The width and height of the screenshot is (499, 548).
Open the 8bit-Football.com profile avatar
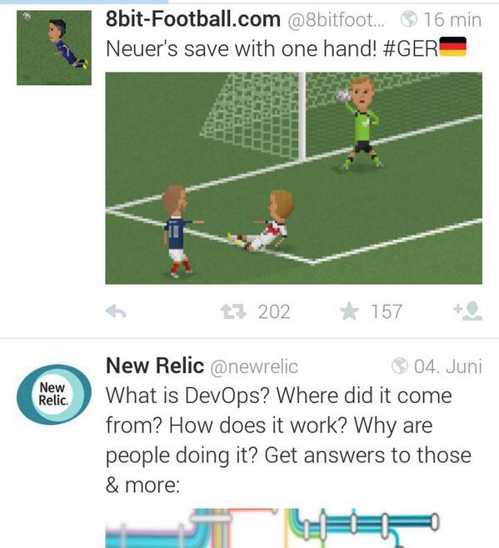tap(54, 47)
